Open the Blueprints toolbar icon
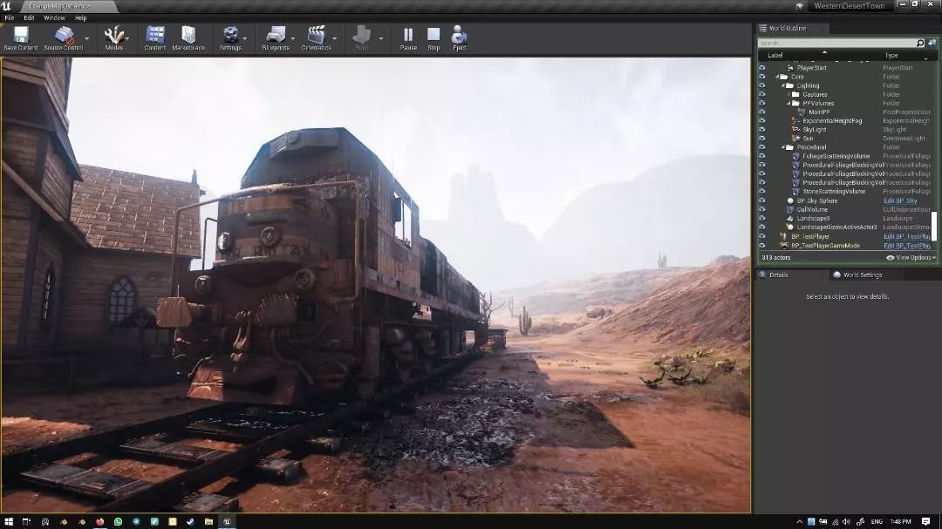The width and height of the screenshot is (942, 529). pos(276,34)
